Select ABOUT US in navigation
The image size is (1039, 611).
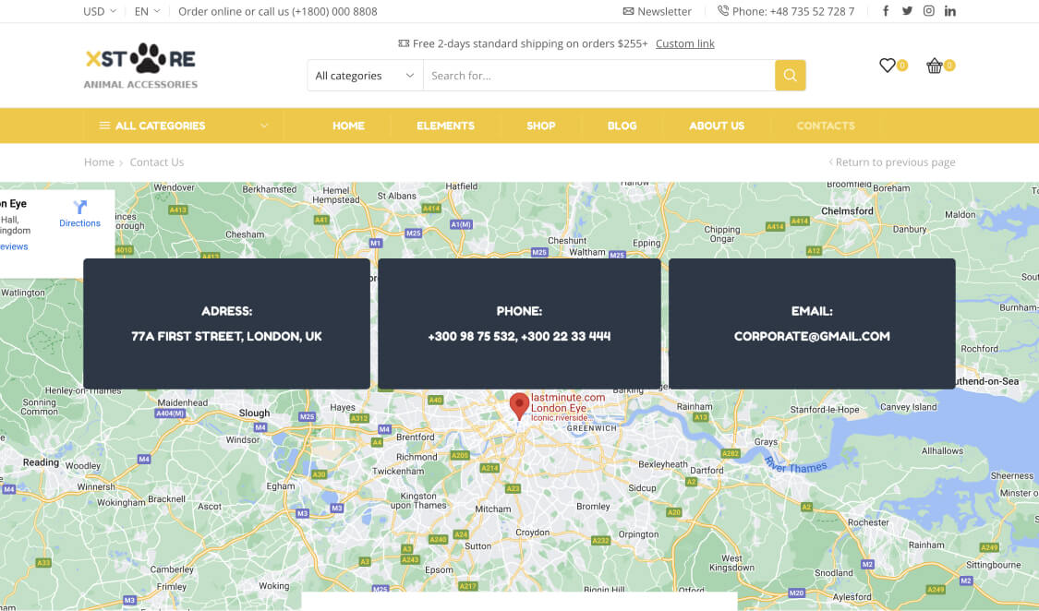pyautogui.click(x=717, y=126)
